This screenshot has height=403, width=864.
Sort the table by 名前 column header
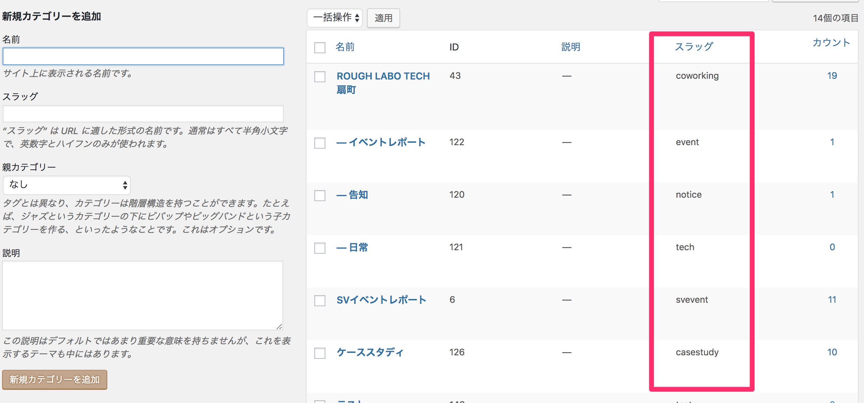[x=345, y=47]
